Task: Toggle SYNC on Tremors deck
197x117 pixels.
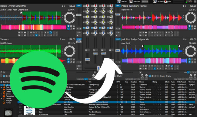Action: click(x=79, y=39)
